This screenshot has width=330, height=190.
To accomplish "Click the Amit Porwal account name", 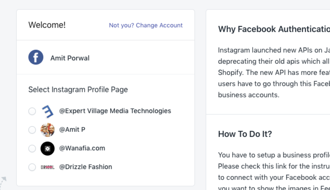I will (x=70, y=58).
